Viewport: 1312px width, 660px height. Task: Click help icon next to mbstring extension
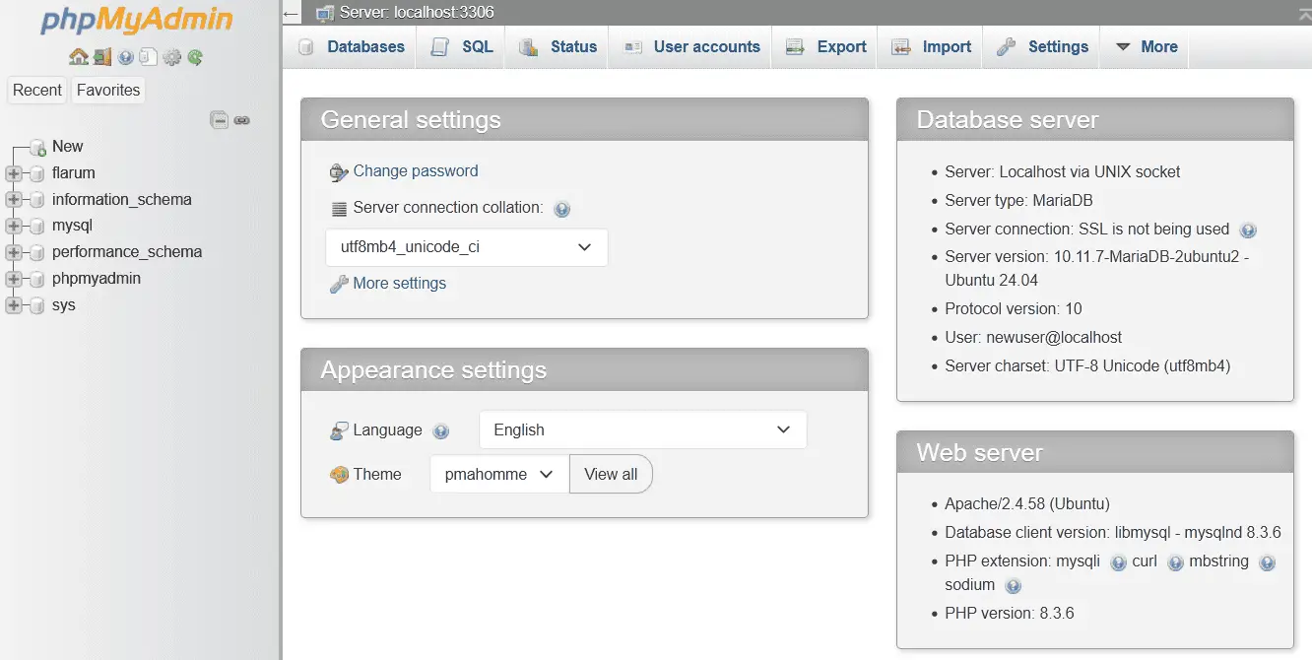pos(1268,562)
